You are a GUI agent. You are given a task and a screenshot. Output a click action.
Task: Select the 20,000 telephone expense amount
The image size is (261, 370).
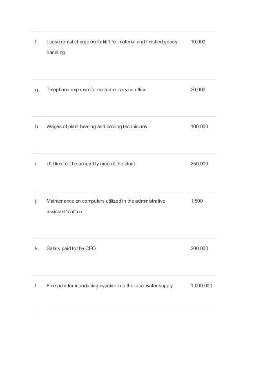tap(198, 90)
